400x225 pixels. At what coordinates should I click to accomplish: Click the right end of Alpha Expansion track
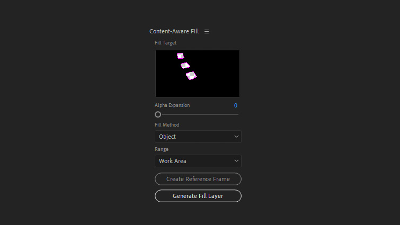pyautogui.click(x=237, y=114)
